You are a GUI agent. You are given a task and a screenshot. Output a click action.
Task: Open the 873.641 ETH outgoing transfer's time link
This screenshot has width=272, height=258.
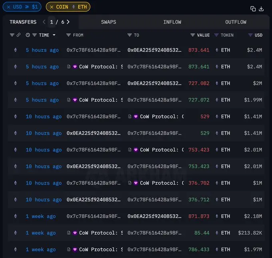pos(42,50)
